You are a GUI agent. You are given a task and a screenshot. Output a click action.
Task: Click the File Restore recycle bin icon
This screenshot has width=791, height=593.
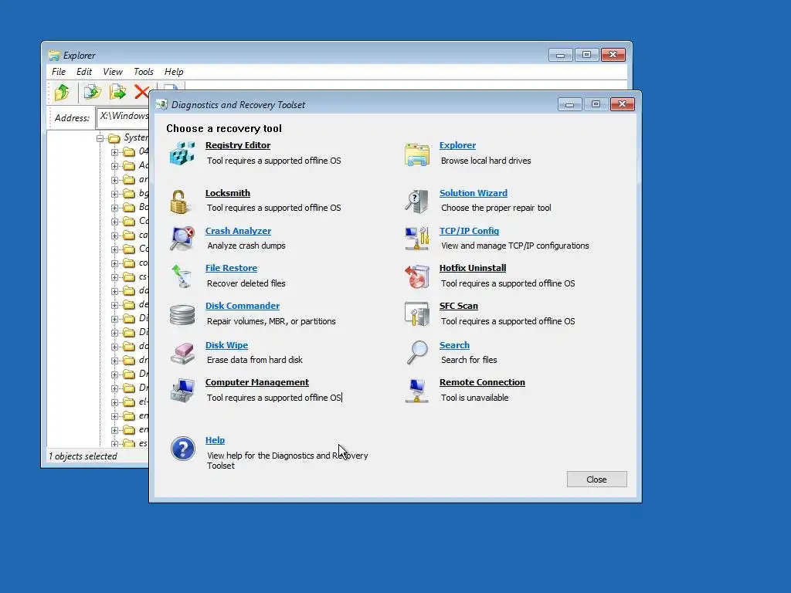pyautogui.click(x=181, y=276)
